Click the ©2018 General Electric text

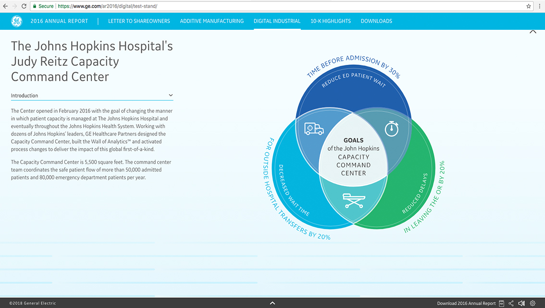(33, 304)
